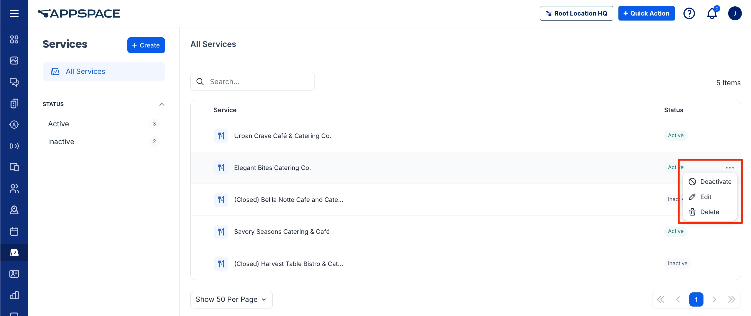Open the three-dot menu for Elegant Bites
Screen dimensions: 751x316
(729, 168)
